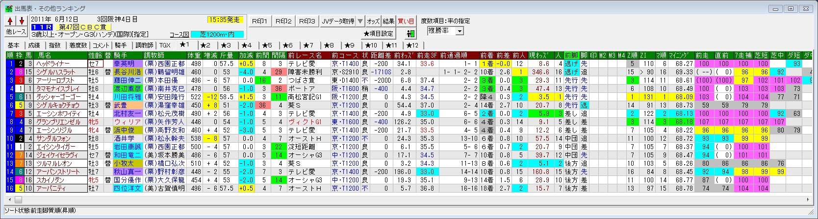Open the JVデータ取得 dropdown arrow
Screen dimensions: 818x219
coord(360,21)
